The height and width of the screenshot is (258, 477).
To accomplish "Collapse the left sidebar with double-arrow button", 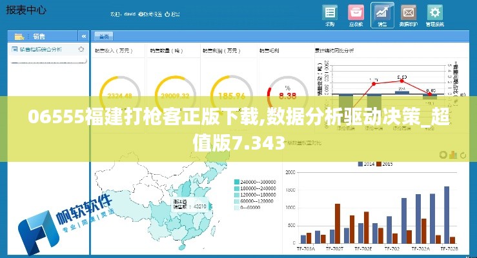I will (83, 36).
